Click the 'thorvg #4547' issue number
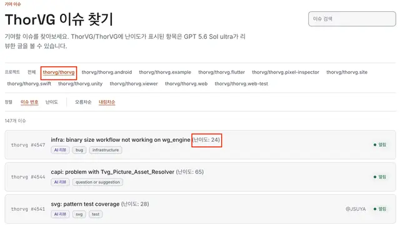400x225 pixels. [28, 145]
